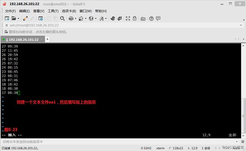The image size is (246, 151).
Task: Click the New Session toolbar icon
Action: click(7, 18)
